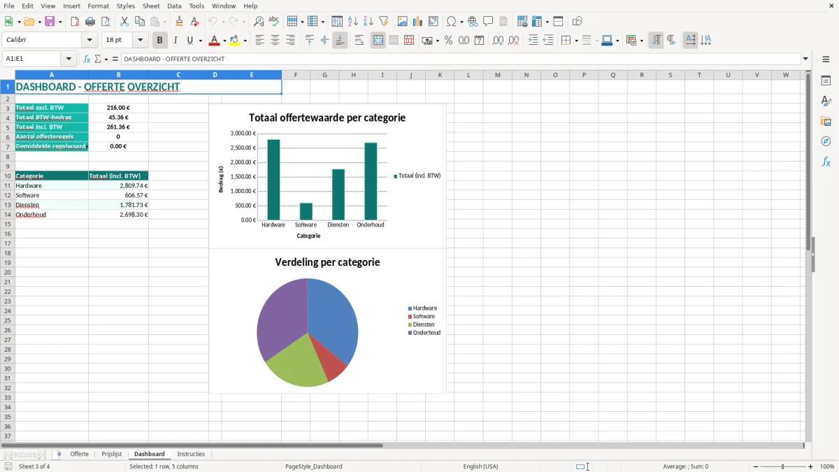Click the Split Window icon
The width and height of the screenshot is (839, 472).
(x=558, y=22)
